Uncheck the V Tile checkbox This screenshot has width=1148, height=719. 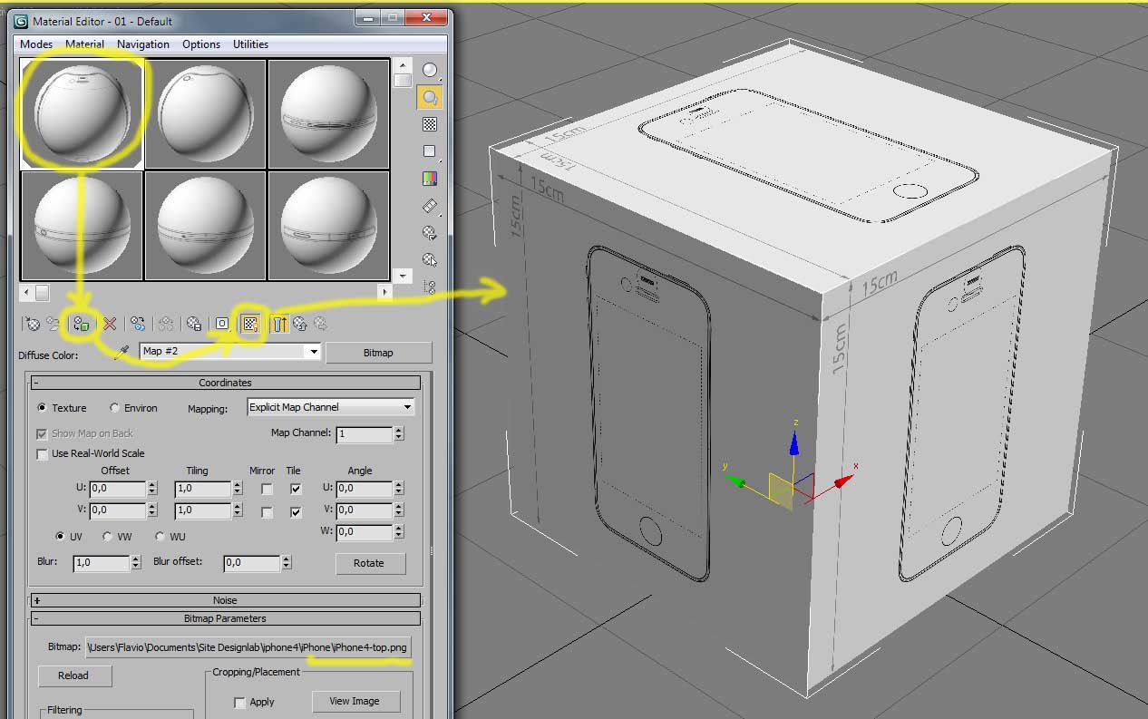click(296, 512)
